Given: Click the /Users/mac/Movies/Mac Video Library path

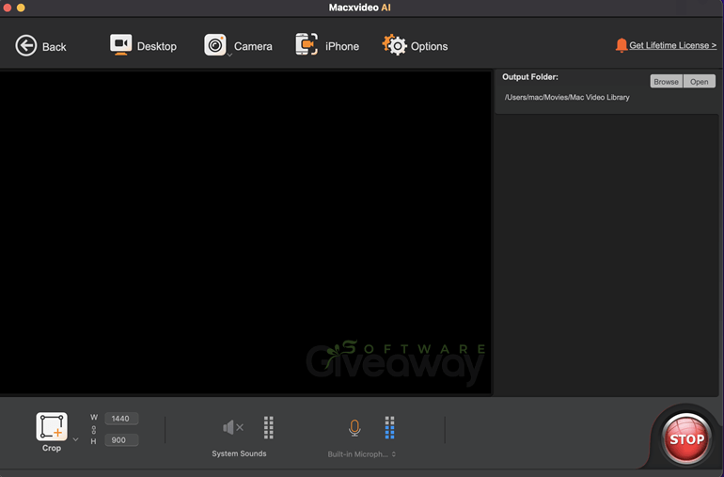Looking at the screenshot, I should (567, 97).
